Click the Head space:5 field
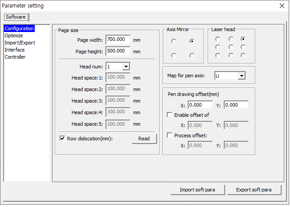Viewport: 290px width, 207px height. tap(118, 124)
